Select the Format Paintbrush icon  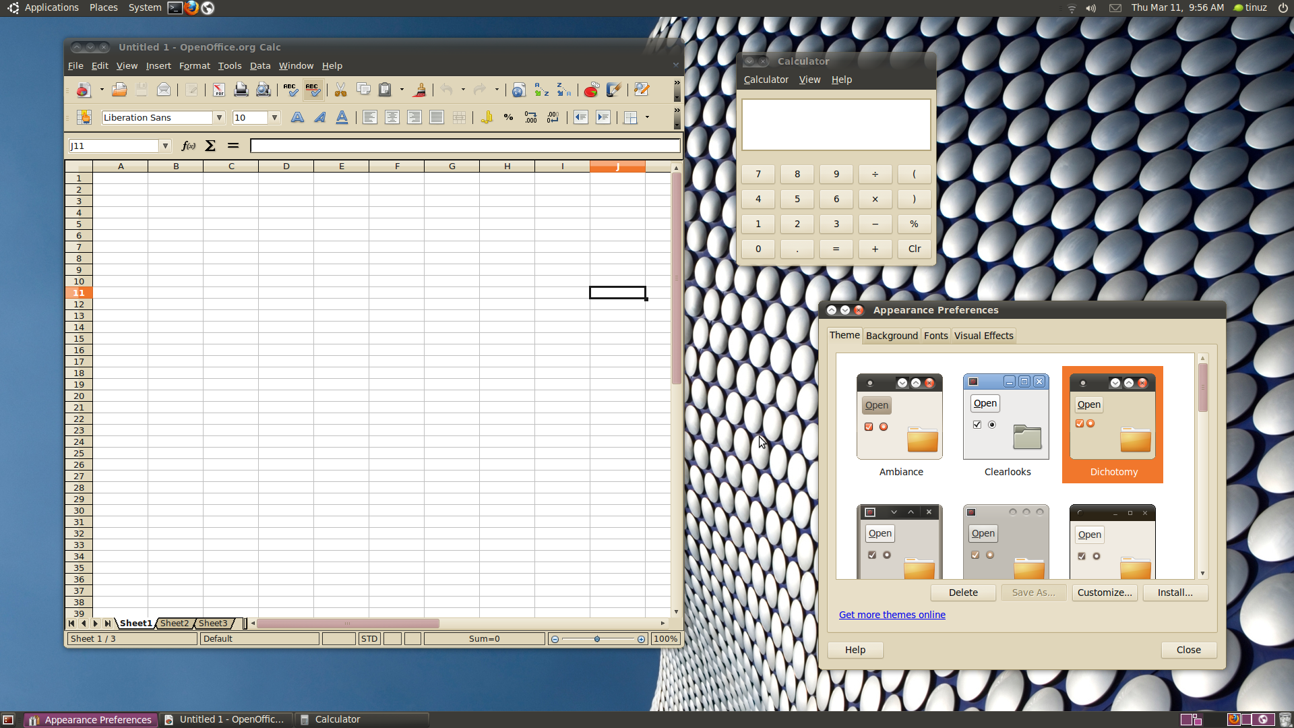pyautogui.click(x=419, y=90)
